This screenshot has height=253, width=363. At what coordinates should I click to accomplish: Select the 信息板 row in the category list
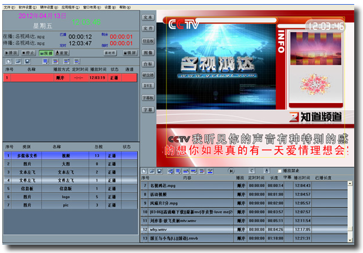pyautogui.click(x=70, y=189)
